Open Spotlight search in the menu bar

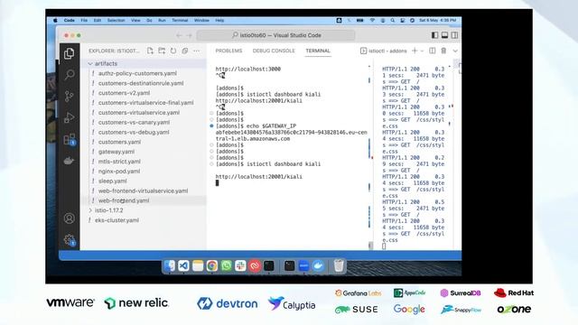pos(393,20)
